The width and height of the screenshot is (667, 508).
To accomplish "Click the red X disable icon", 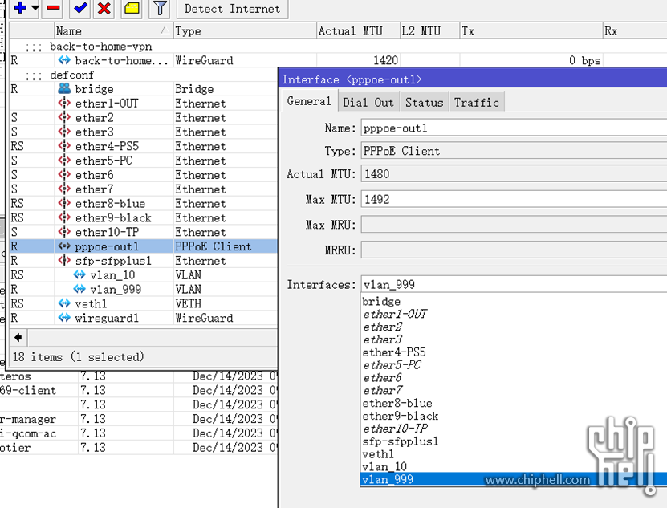I will point(104,8).
